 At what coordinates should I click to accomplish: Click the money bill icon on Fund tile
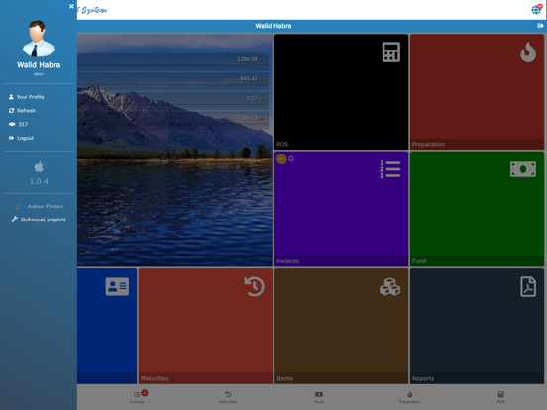coord(523,169)
